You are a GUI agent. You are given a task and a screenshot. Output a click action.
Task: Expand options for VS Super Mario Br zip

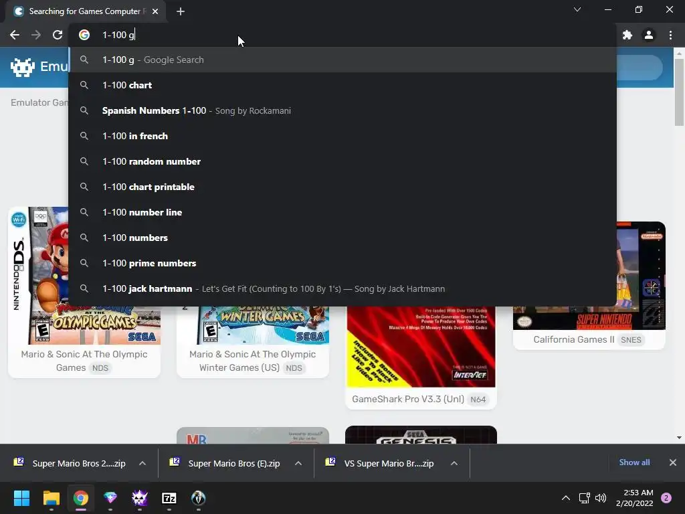coord(454,463)
